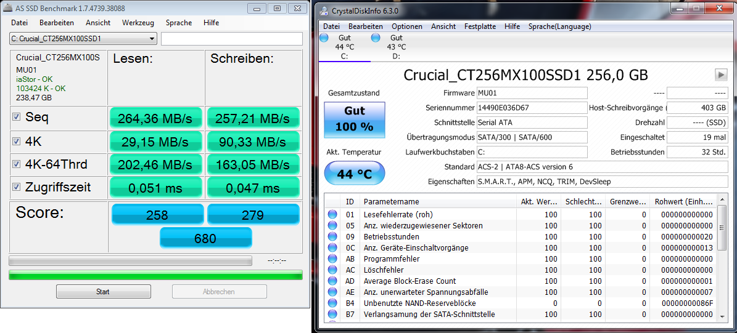Toggle the 4K benchmark checkbox
737x333 pixels.
pos(17,141)
